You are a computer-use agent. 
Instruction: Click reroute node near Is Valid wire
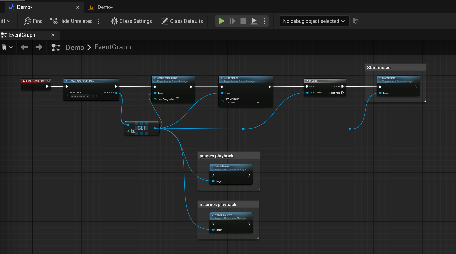(x=243, y=129)
